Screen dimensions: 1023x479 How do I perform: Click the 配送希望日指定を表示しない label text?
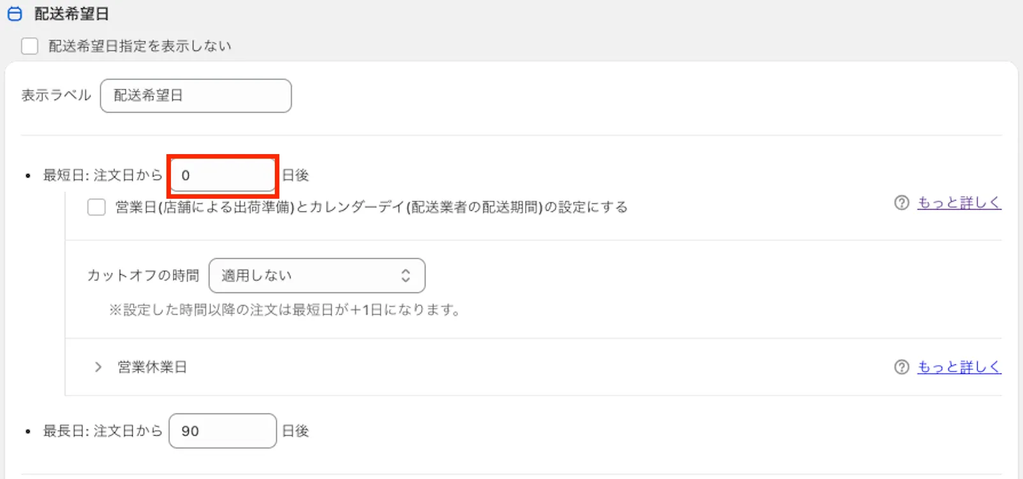pyautogui.click(x=140, y=46)
